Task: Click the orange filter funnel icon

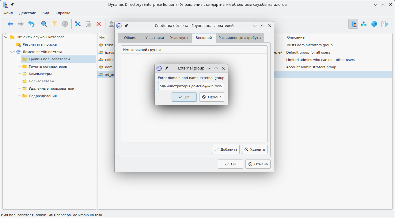Action: point(55,24)
